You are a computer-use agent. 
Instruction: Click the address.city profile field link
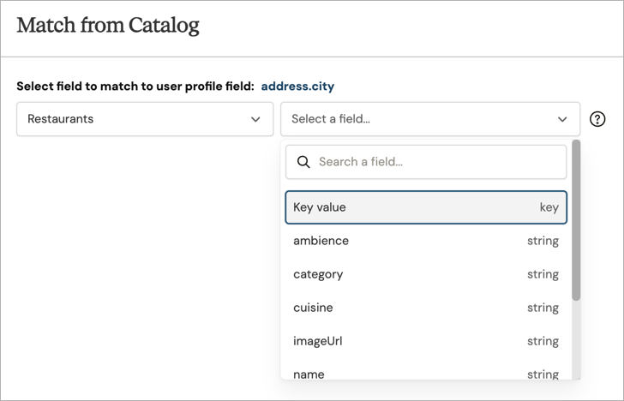tap(297, 87)
